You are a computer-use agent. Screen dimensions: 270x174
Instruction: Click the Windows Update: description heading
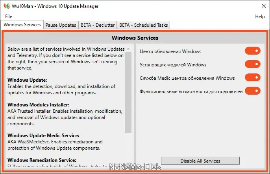pyautogui.click(x=27, y=80)
